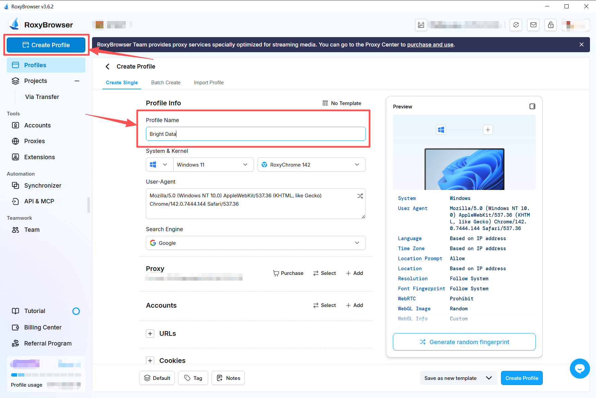The width and height of the screenshot is (596, 398).
Task: Open the Windows 11 version dropdown
Action: point(213,165)
